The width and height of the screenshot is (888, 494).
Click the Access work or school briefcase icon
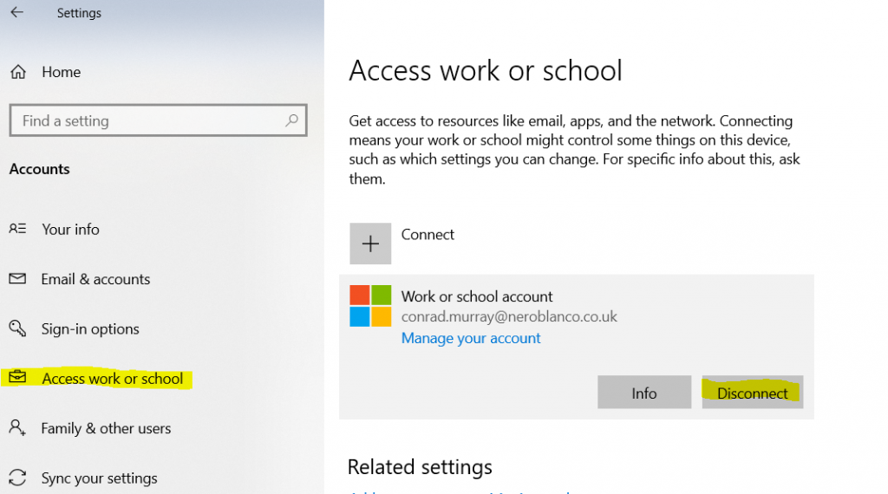click(x=17, y=377)
